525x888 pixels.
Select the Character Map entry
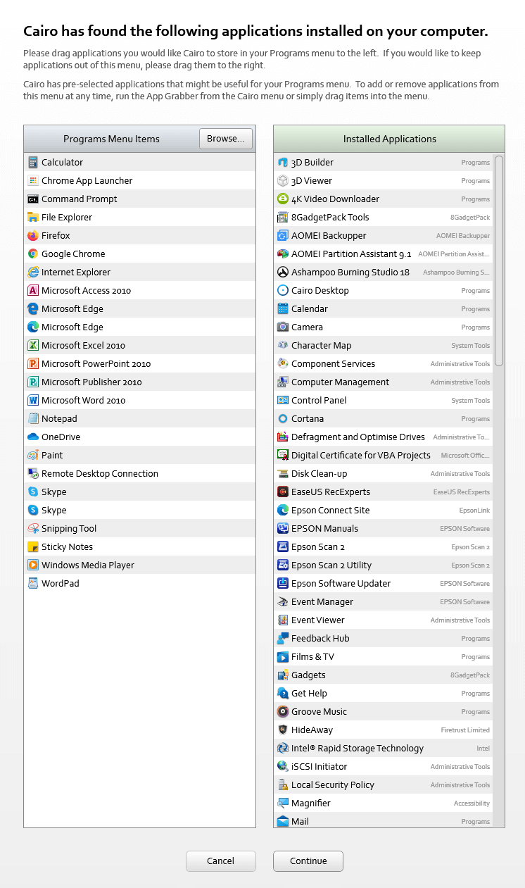click(384, 346)
